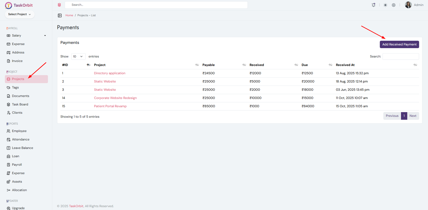Image resolution: width=428 pixels, height=210 pixels.
Task: Open the Show entries count dropdown
Action: tap(78, 56)
